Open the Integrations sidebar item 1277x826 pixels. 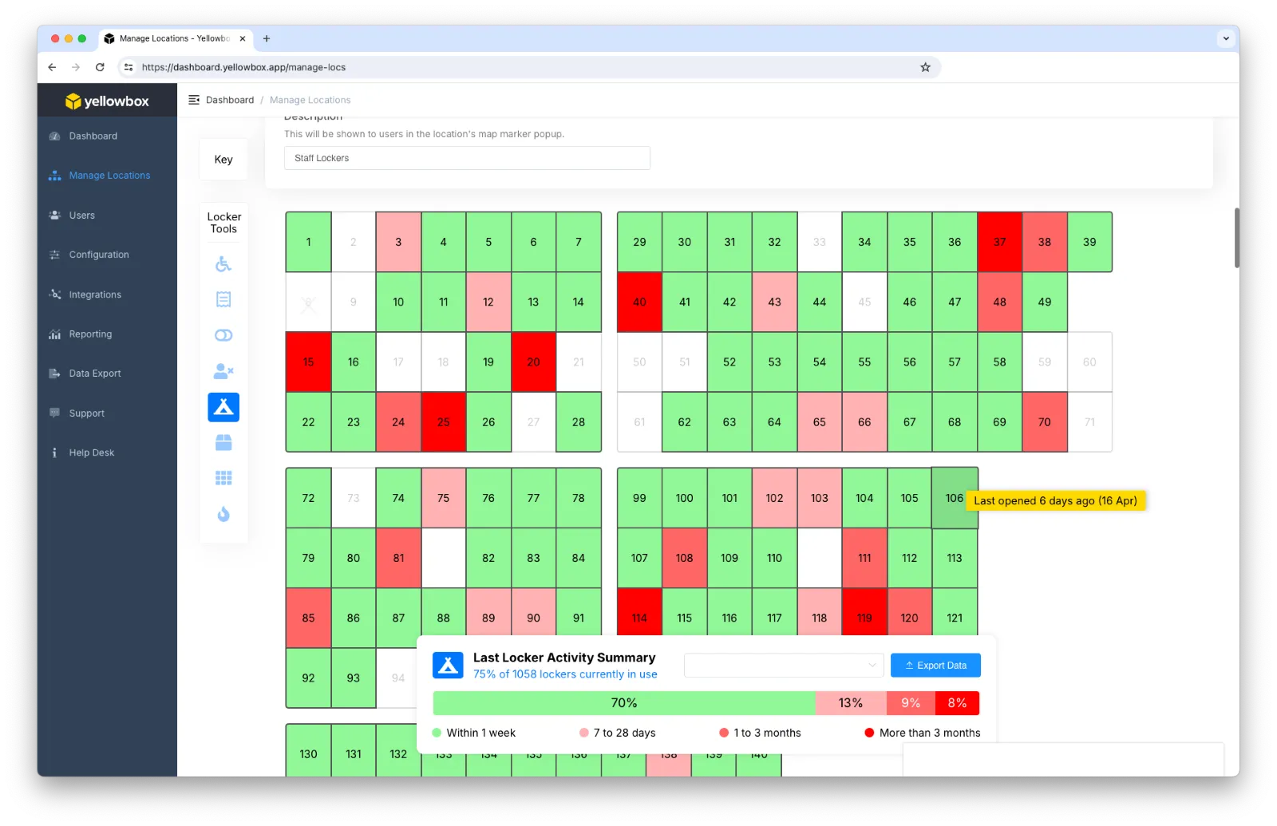click(95, 294)
